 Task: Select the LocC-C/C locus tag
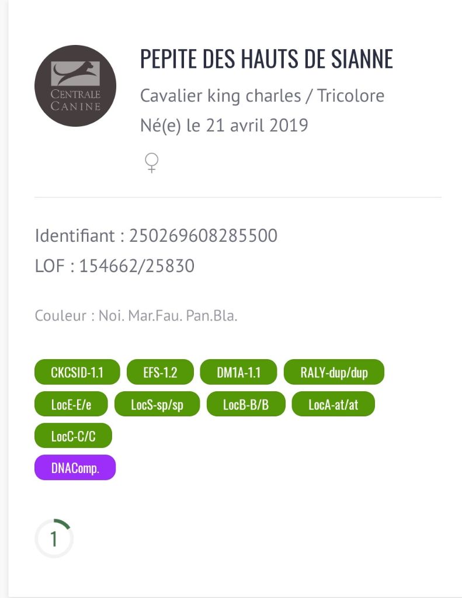(x=73, y=436)
